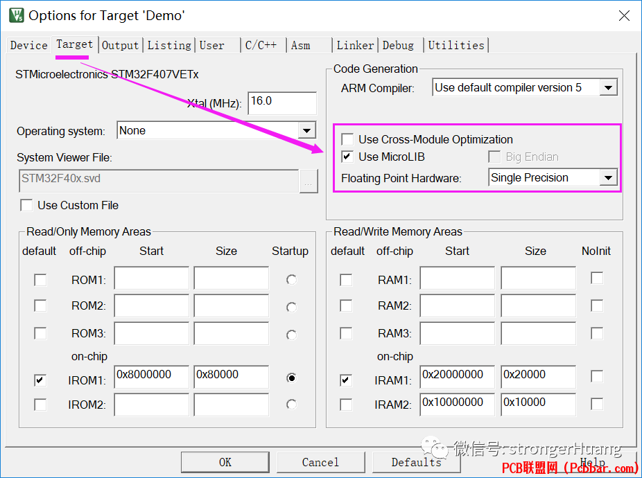The height and width of the screenshot is (478, 642).
Task: Toggle the Use Custom File checkbox
Action: [x=26, y=205]
